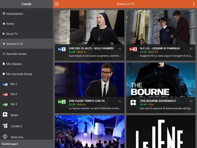Image resolution: width=197 pixels, height=148 pixels.
Task: Click '21:00 - Serie TV' time label
Action: (149, 52)
